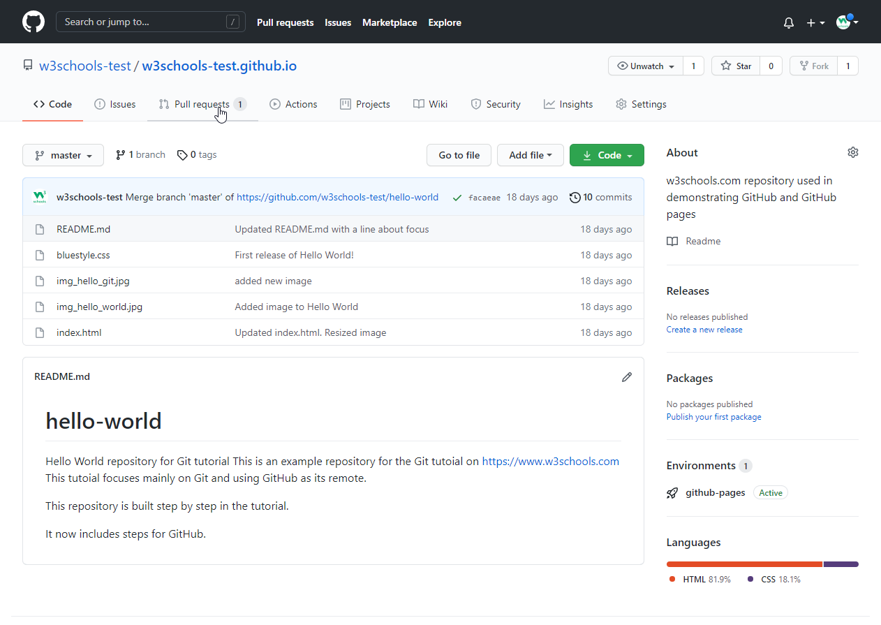Click the forks count 1
The width and height of the screenshot is (881, 625).
847,66
